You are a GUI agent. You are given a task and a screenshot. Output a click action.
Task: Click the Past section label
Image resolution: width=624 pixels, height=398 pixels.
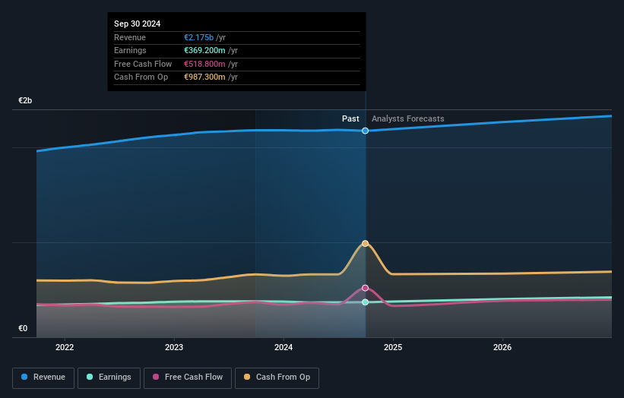click(x=350, y=118)
